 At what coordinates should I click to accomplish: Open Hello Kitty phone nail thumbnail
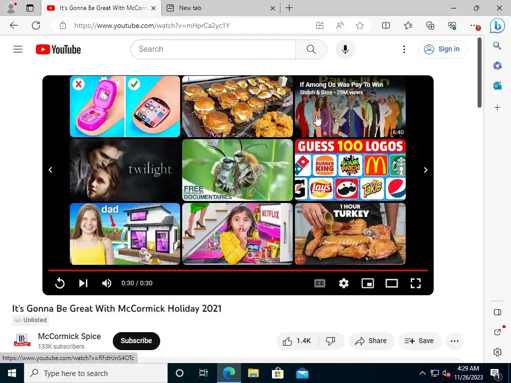125,107
